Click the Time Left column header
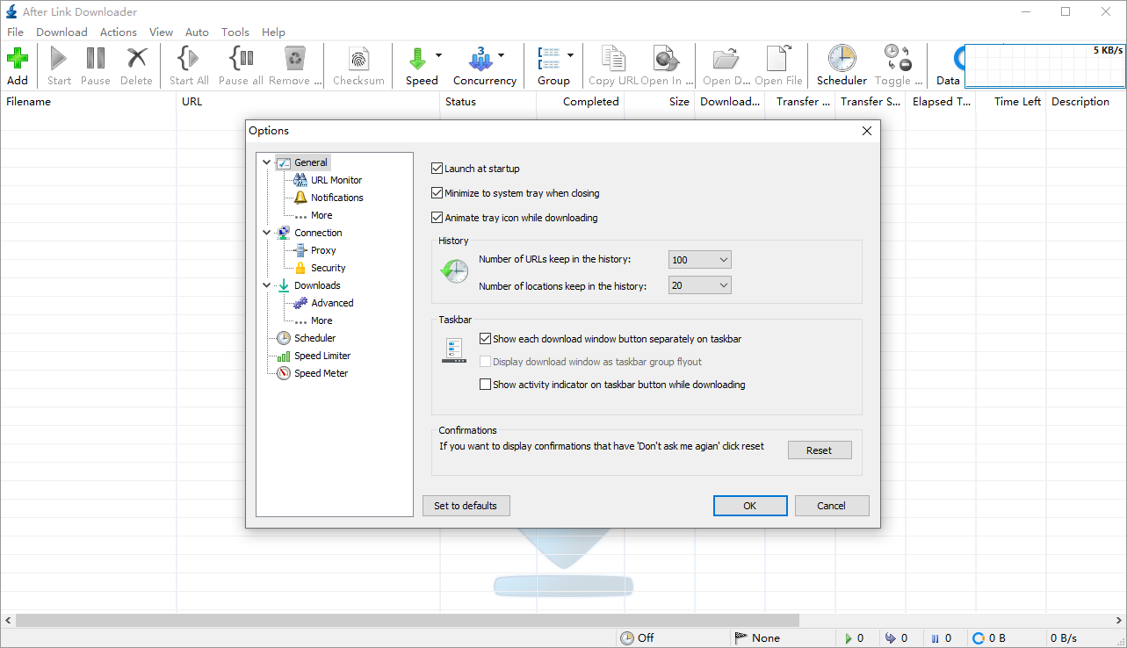Screen dimensions: 1127x648 1011,102
